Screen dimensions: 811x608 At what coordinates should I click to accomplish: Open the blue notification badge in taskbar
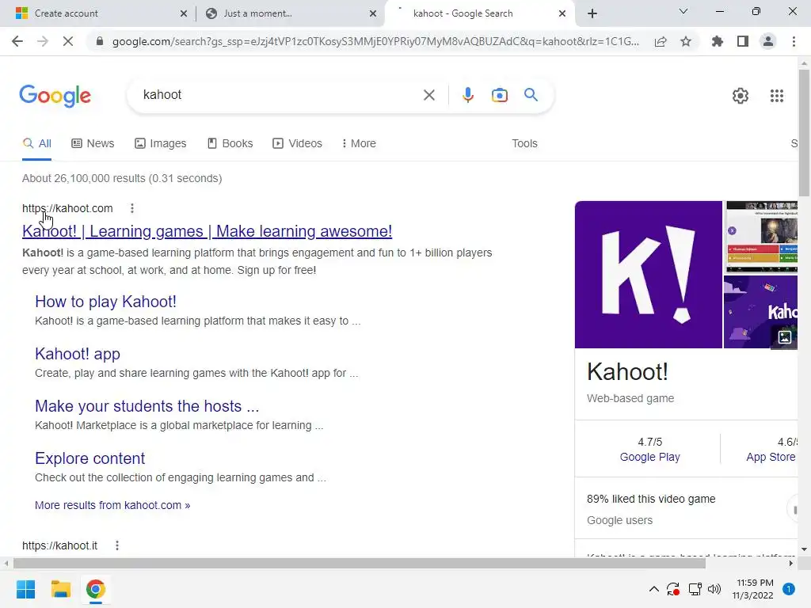789,589
